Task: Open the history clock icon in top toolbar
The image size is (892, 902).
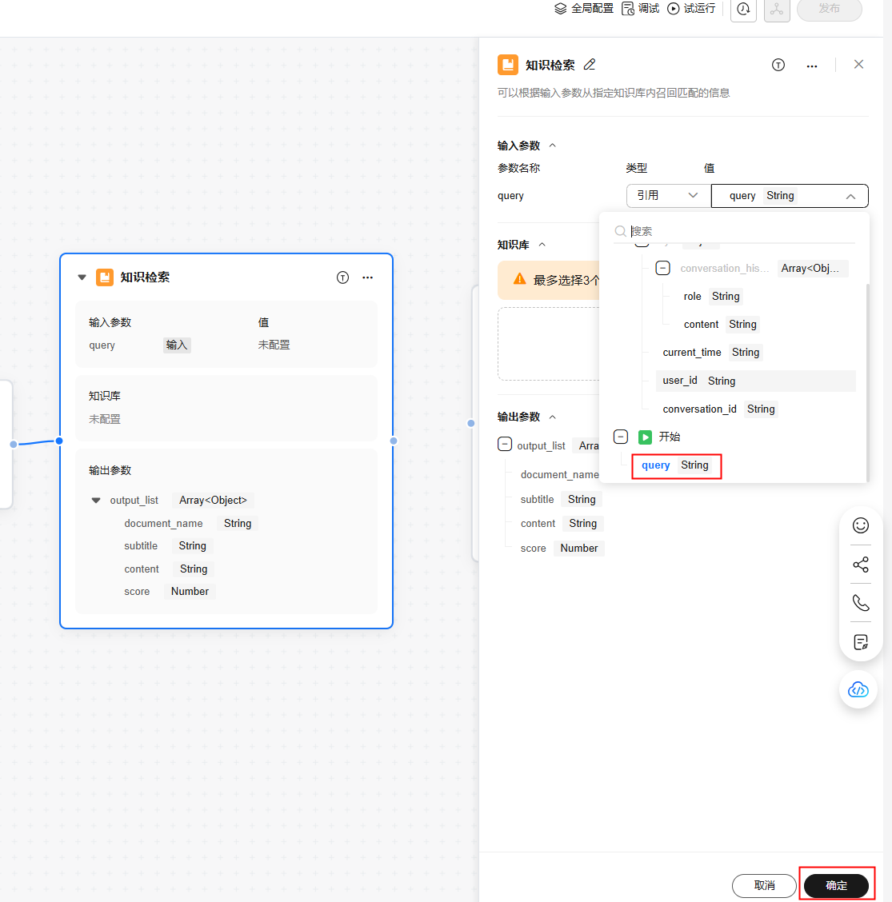Action: click(x=743, y=9)
